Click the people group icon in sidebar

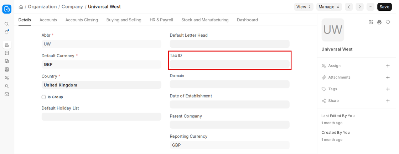[x=7, y=78]
